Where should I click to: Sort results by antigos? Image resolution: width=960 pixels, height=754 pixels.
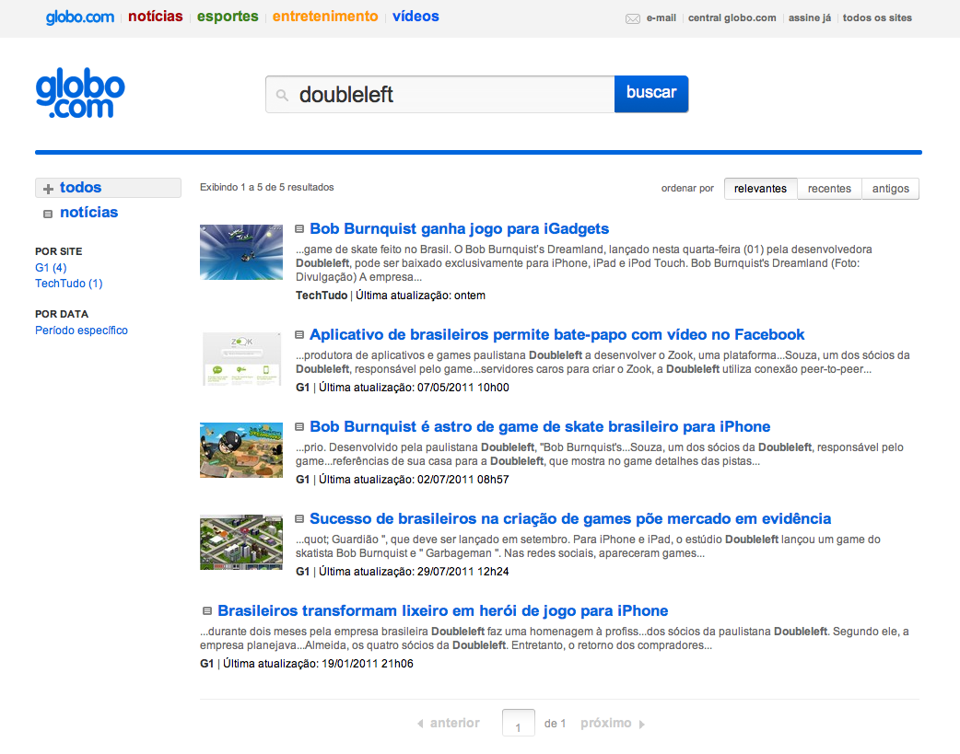pos(890,189)
